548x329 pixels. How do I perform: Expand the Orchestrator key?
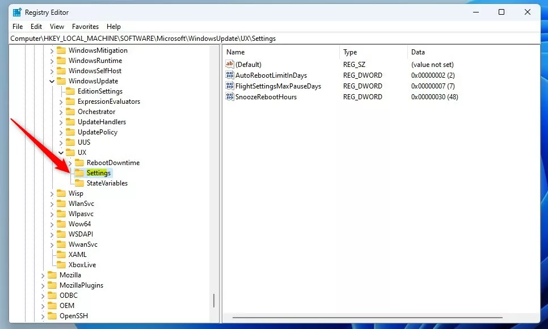pos(61,112)
